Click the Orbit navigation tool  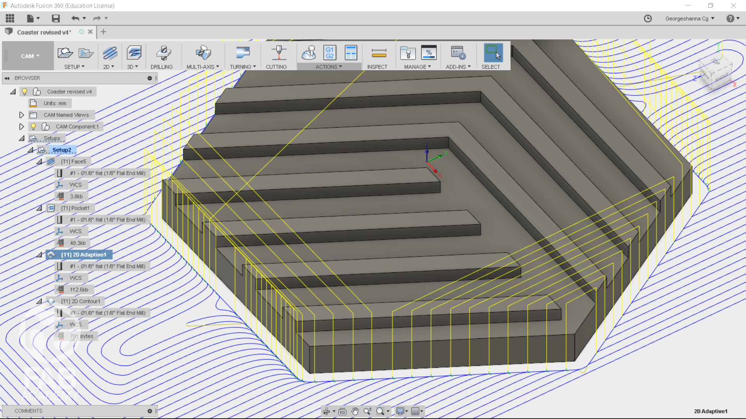click(326, 411)
